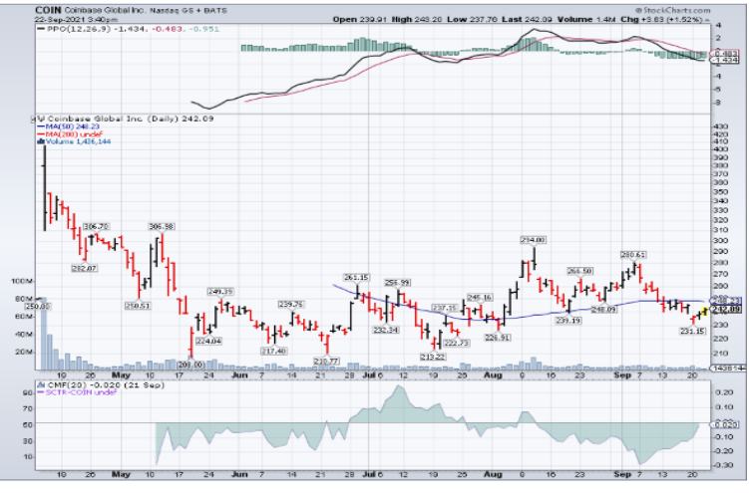Screen dimensions: 749x493
Task: Click the 'Open 239.91' value in header
Action: [x=360, y=20]
